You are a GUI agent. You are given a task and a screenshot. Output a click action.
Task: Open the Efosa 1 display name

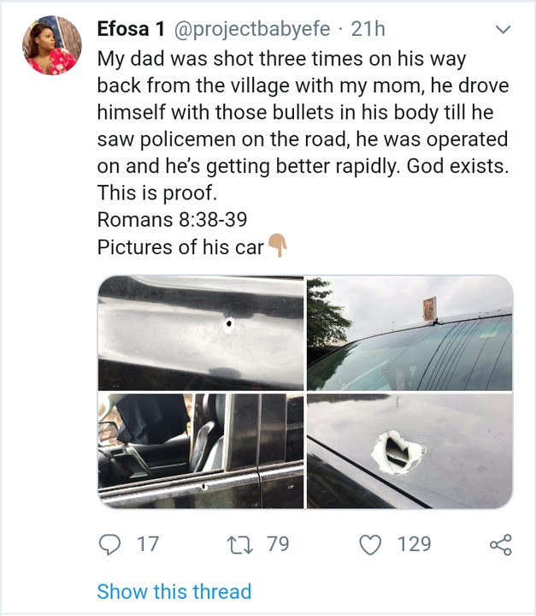coord(131,29)
